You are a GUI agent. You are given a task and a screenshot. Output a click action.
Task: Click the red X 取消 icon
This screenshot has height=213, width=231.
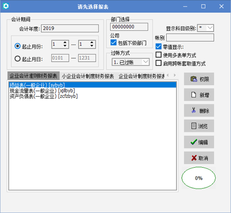click(194, 158)
